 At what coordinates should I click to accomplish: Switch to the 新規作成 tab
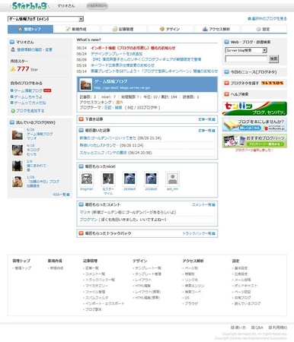(77, 29)
